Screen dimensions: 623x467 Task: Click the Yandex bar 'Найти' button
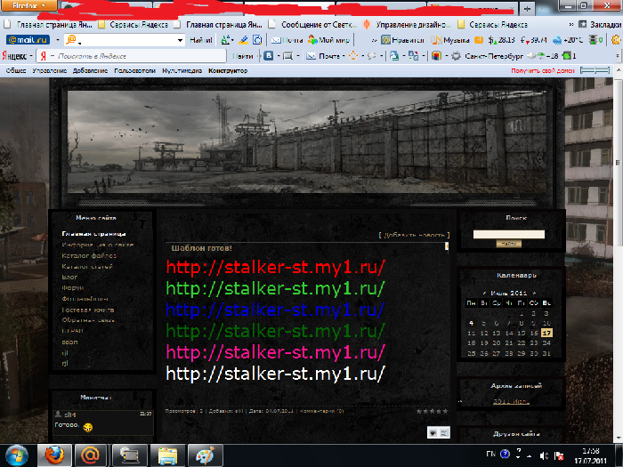click(x=242, y=56)
